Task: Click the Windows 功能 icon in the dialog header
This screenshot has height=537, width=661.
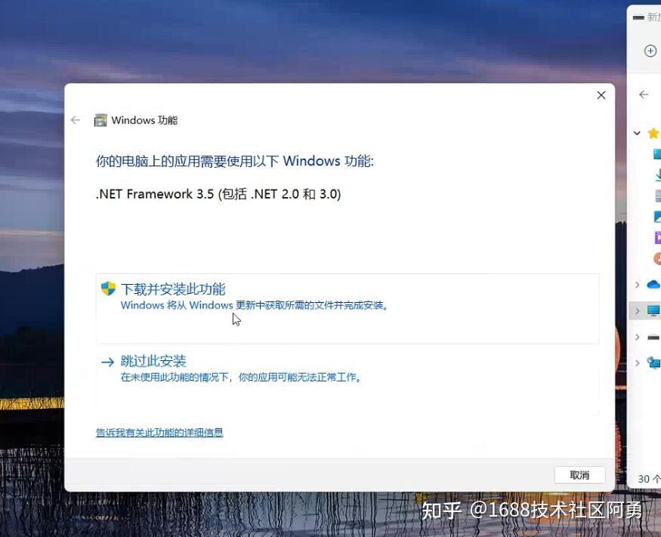Action: tap(100, 119)
